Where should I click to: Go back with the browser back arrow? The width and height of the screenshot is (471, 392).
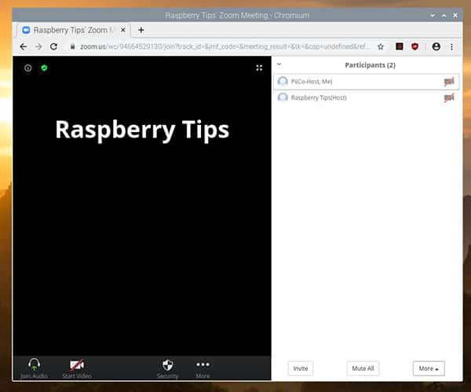(x=23, y=46)
